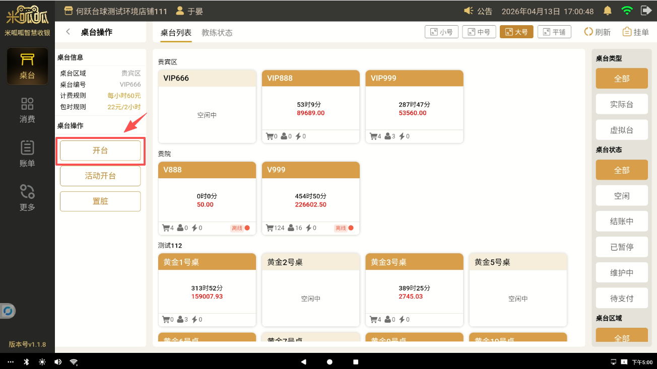This screenshot has width=657, height=369.
Task: Filter table status by 维护中
Action: tap(621, 273)
